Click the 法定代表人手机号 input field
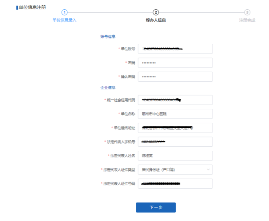Screen dimensions: 269x221 (175, 142)
